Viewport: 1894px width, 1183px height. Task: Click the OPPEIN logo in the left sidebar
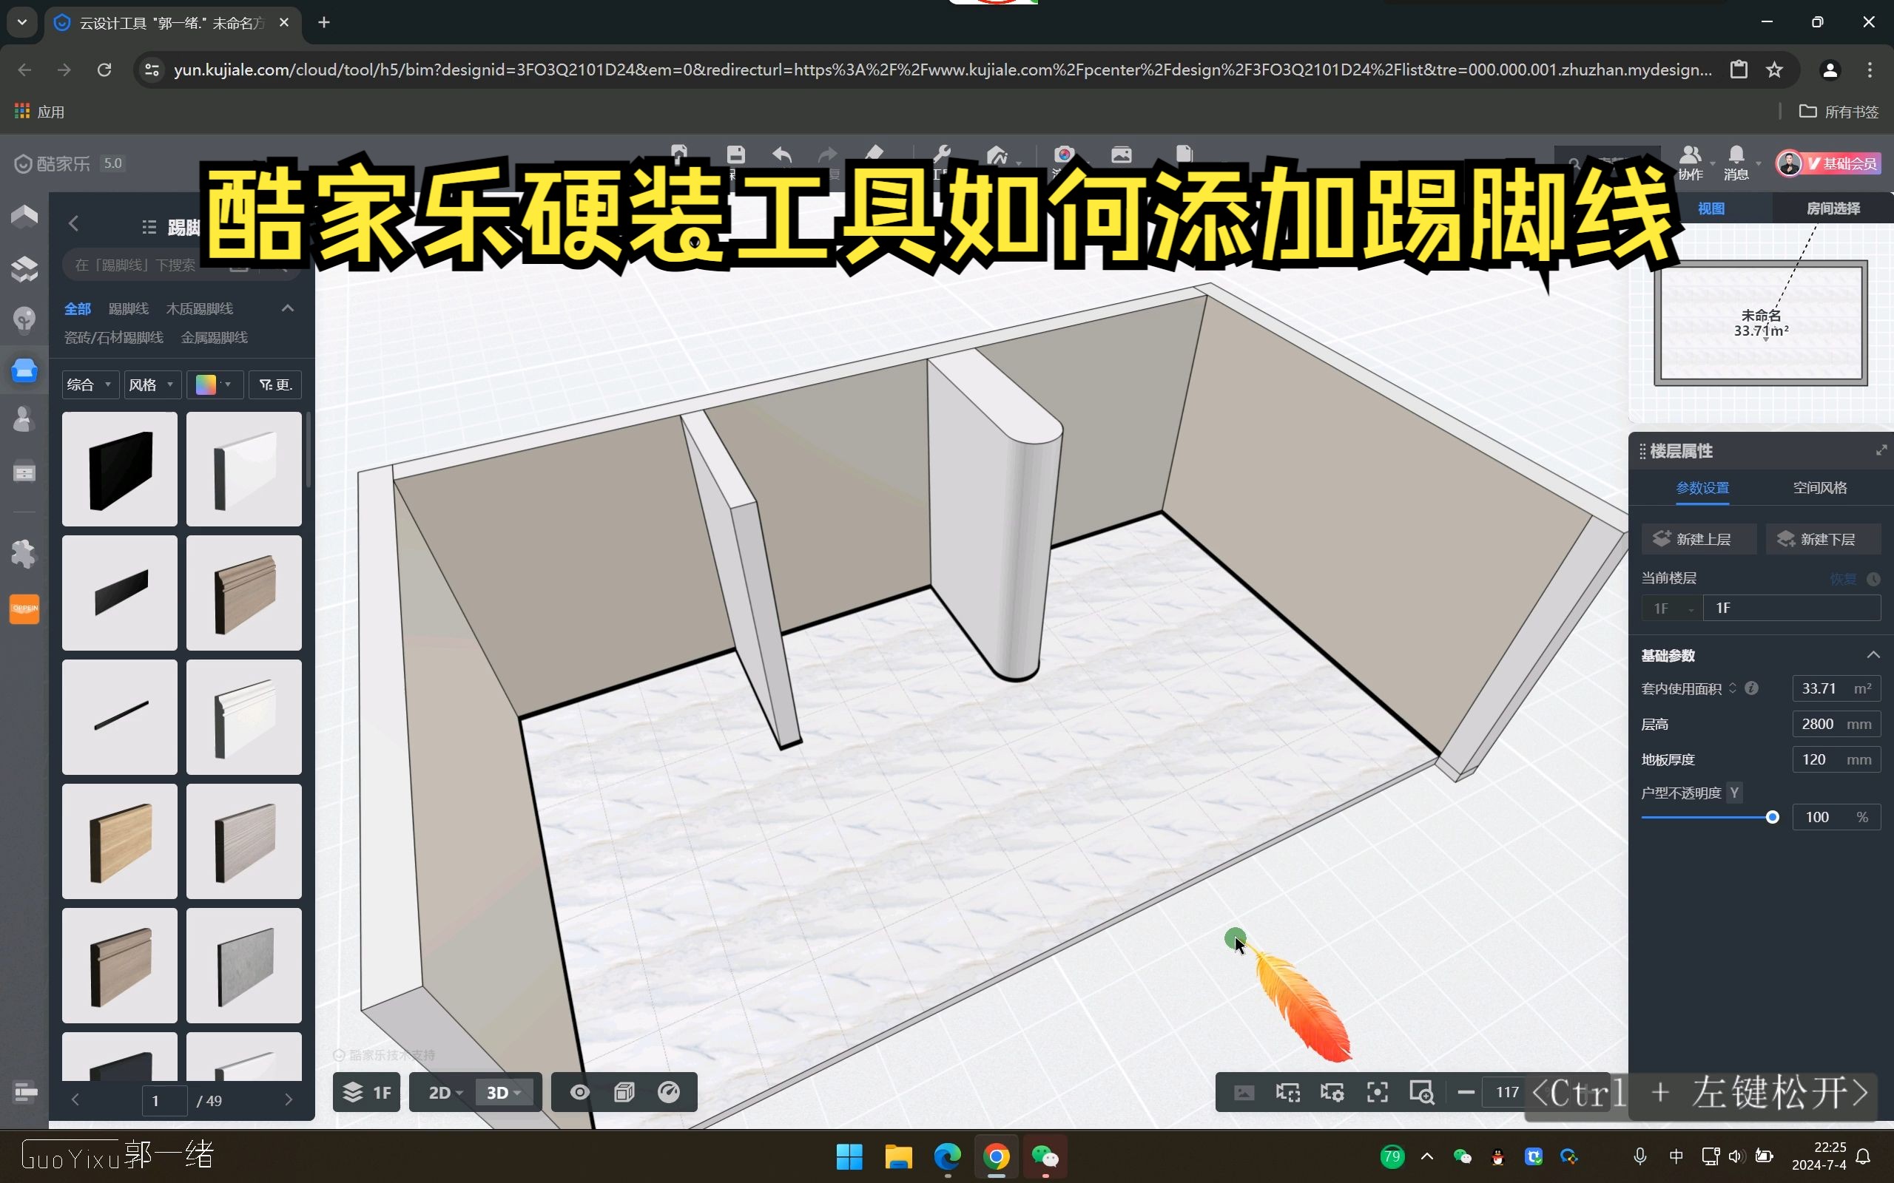click(x=24, y=608)
